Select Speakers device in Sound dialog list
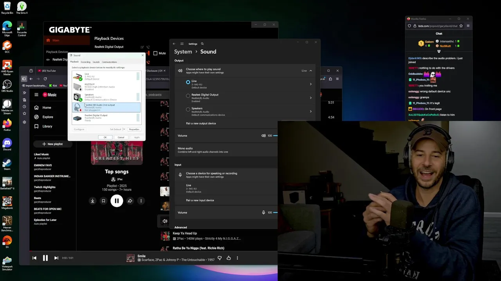 [x=106, y=97]
